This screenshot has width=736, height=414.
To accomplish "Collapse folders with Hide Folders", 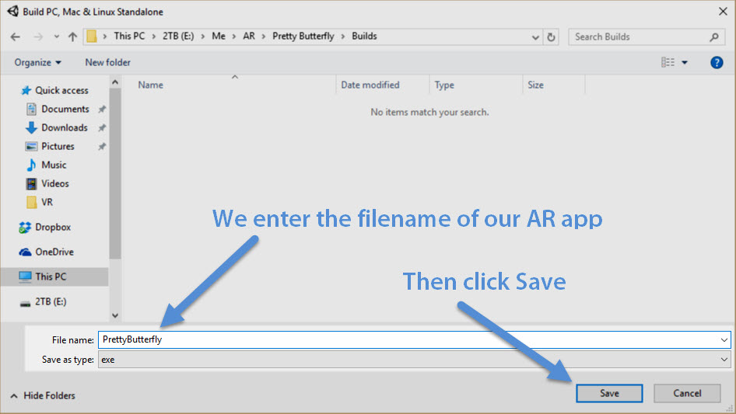I will click(x=43, y=395).
